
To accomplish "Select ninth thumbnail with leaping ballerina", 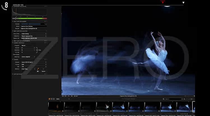I will (185, 107).
